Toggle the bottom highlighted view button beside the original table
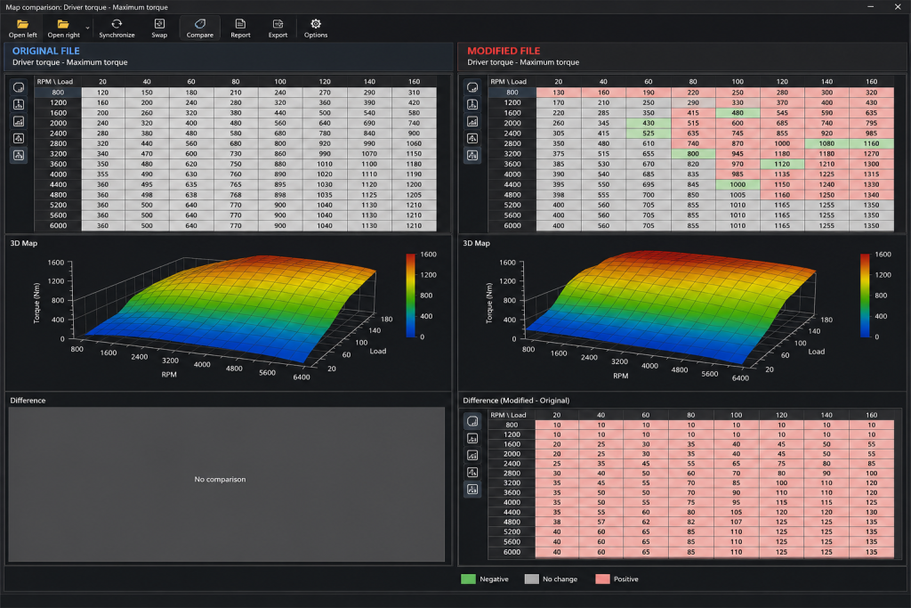 click(19, 155)
